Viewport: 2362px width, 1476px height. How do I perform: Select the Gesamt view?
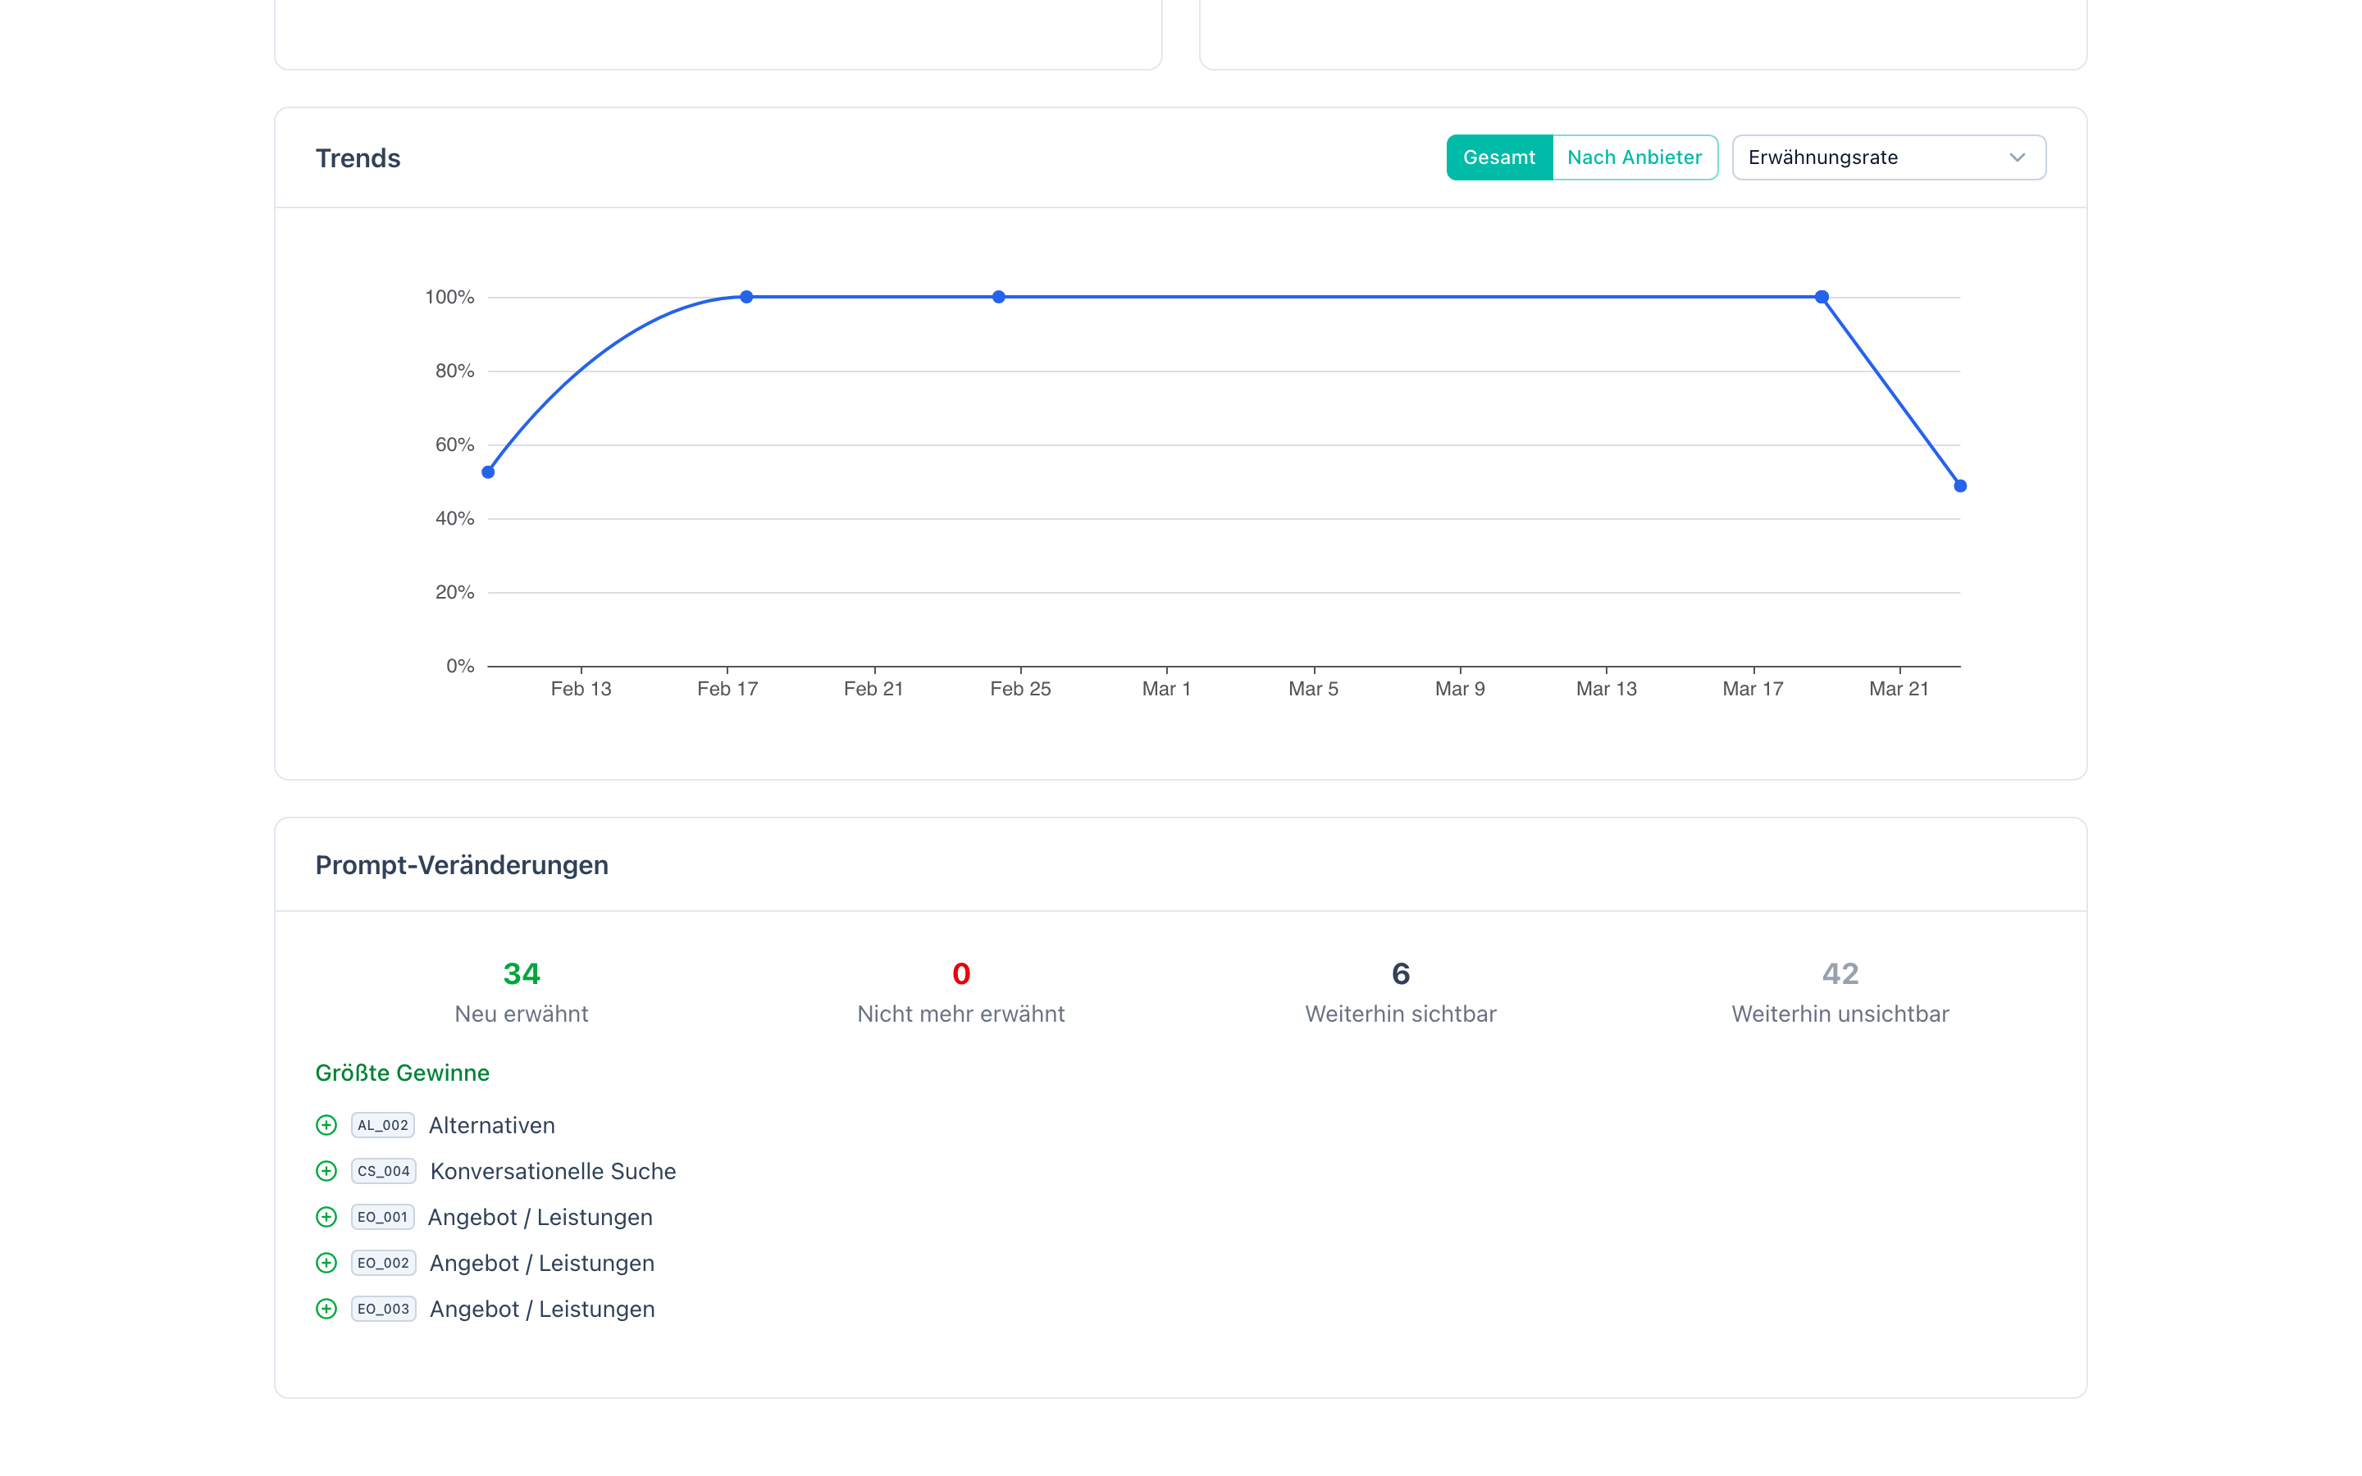(x=1499, y=156)
